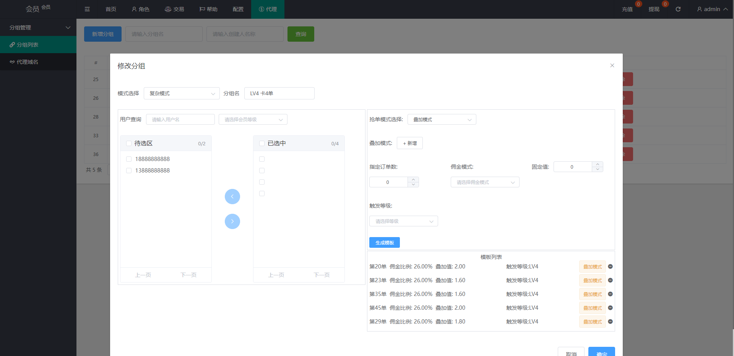Select 代理域名 in the sidebar
Viewport: 734px width, 356px height.
pyautogui.click(x=27, y=62)
